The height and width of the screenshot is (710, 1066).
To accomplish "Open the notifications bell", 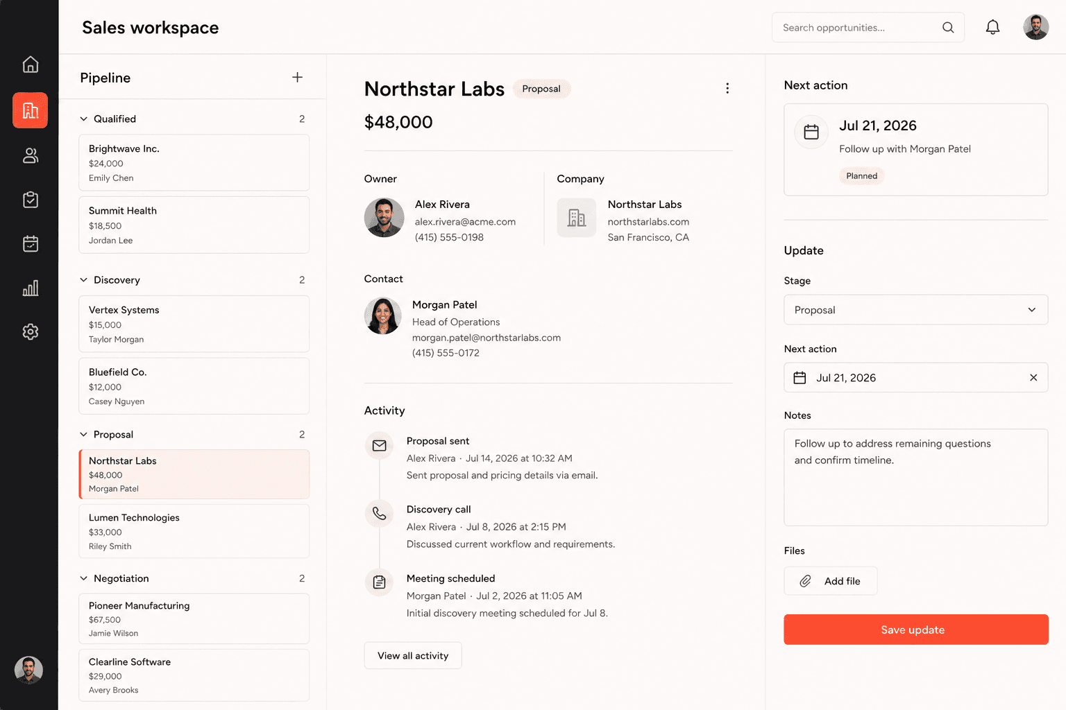I will [x=993, y=27].
